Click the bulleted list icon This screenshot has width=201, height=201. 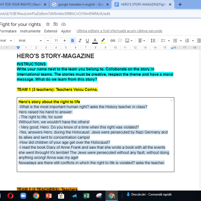click(175, 41)
